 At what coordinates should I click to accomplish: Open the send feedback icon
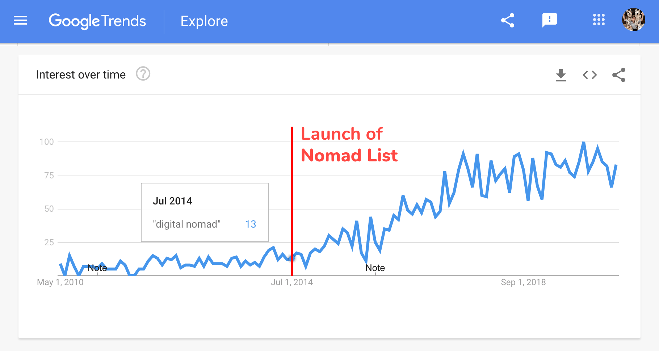pos(549,20)
